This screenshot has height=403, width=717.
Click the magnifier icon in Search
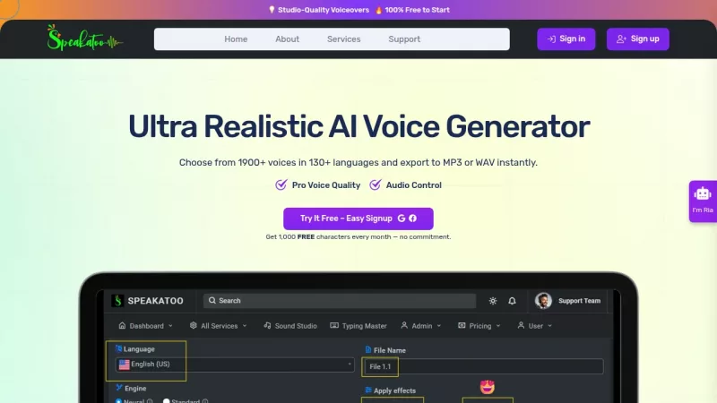tap(212, 300)
